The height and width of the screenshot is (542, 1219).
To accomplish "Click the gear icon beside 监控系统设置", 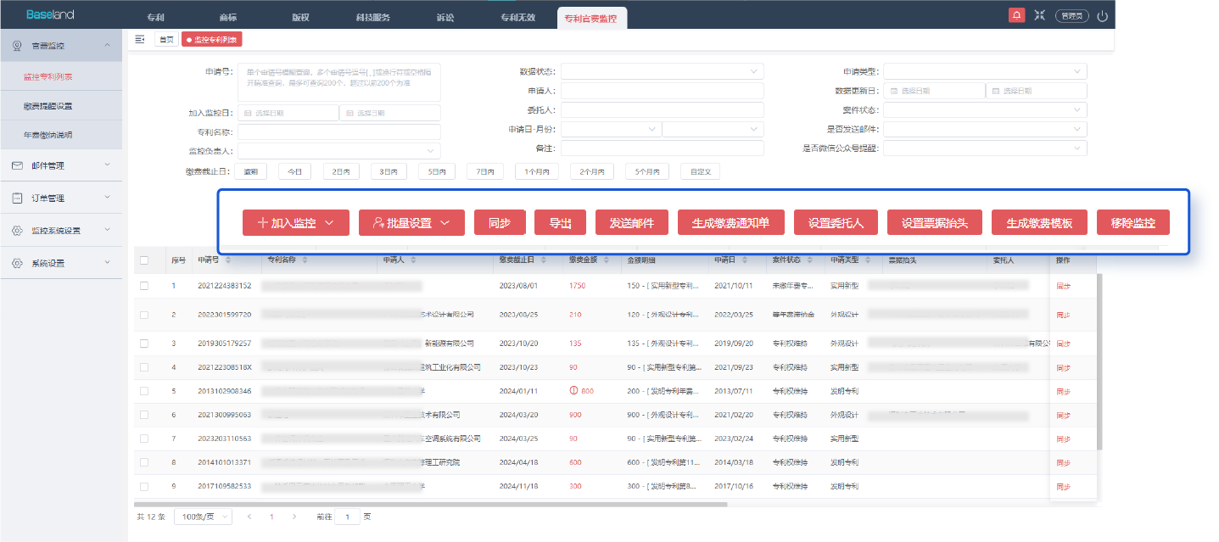I will pyautogui.click(x=17, y=231).
